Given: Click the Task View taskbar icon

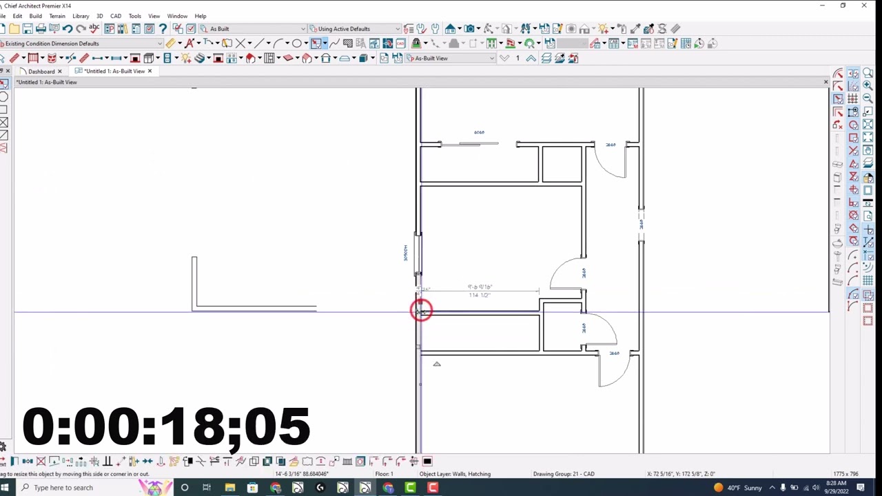Looking at the screenshot, I should pyautogui.click(x=207, y=488).
